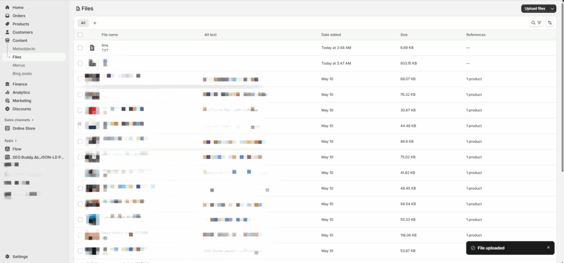Open Metaobjects under Content

pyautogui.click(x=24, y=49)
